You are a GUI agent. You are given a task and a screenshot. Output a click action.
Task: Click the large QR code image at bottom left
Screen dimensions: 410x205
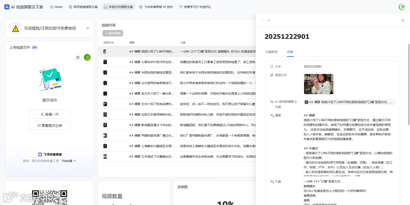pyautogui.click(x=50, y=197)
